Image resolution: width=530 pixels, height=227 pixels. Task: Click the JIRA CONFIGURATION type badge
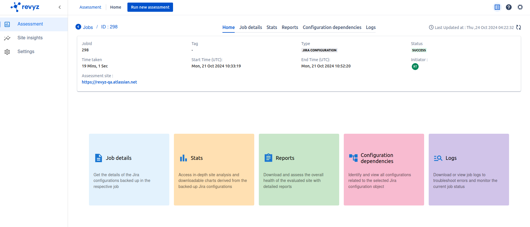[x=319, y=50]
